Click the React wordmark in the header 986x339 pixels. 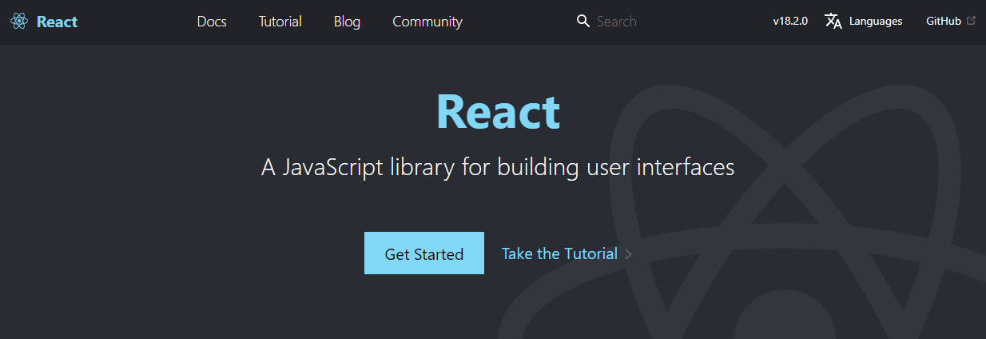58,22
